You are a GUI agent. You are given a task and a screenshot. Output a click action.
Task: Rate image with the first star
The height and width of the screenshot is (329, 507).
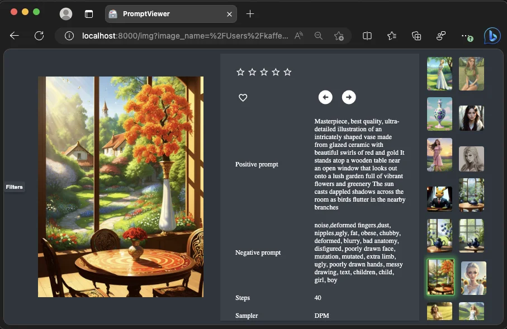[240, 72]
